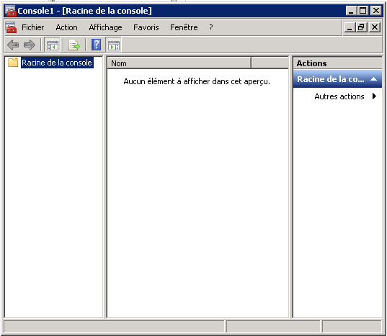This screenshot has height=336, width=387.
Task: Select the folder icon for Racine de la console
Action: [x=13, y=63]
